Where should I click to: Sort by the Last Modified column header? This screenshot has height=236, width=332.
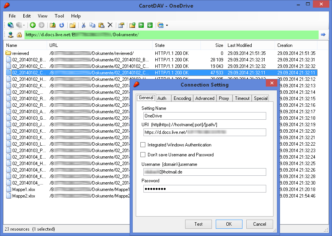click(x=250, y=45)
